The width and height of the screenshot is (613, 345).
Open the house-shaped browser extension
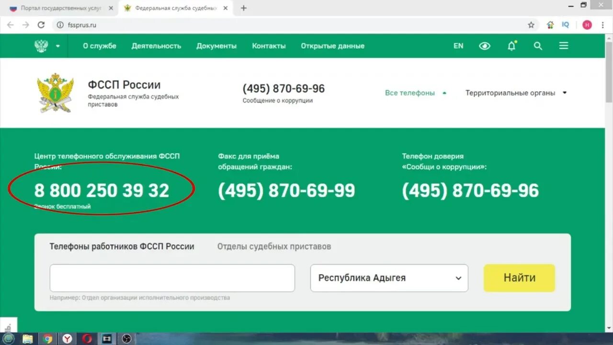pos(550,25)
